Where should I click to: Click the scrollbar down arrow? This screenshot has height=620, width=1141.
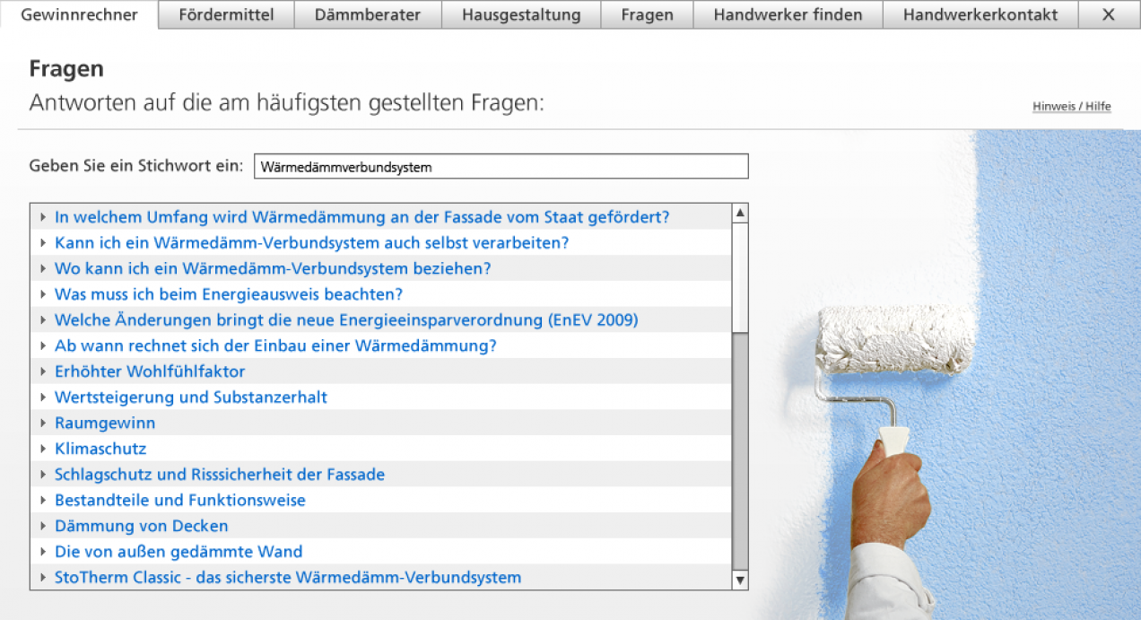pyautogui.click(x=739, y=580)
